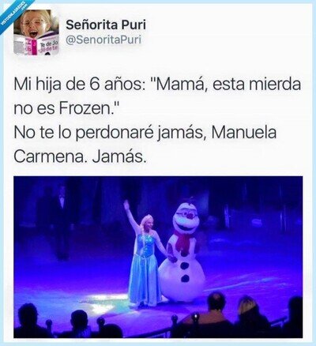
Task: Open the Señorita Puri profile avatar
Action: tap(36, 32)
